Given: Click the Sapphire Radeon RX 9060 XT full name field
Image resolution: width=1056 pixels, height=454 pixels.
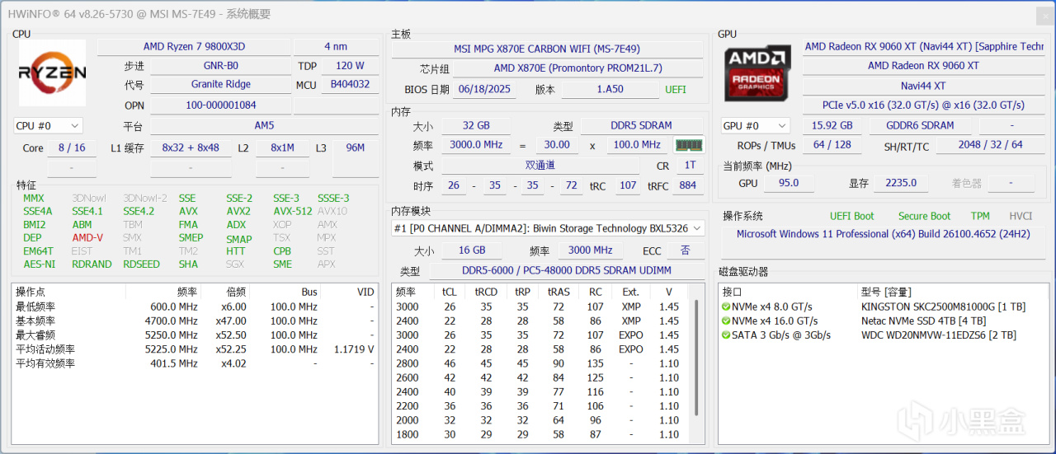Looking at the screenshot, I should coord(924,47).
